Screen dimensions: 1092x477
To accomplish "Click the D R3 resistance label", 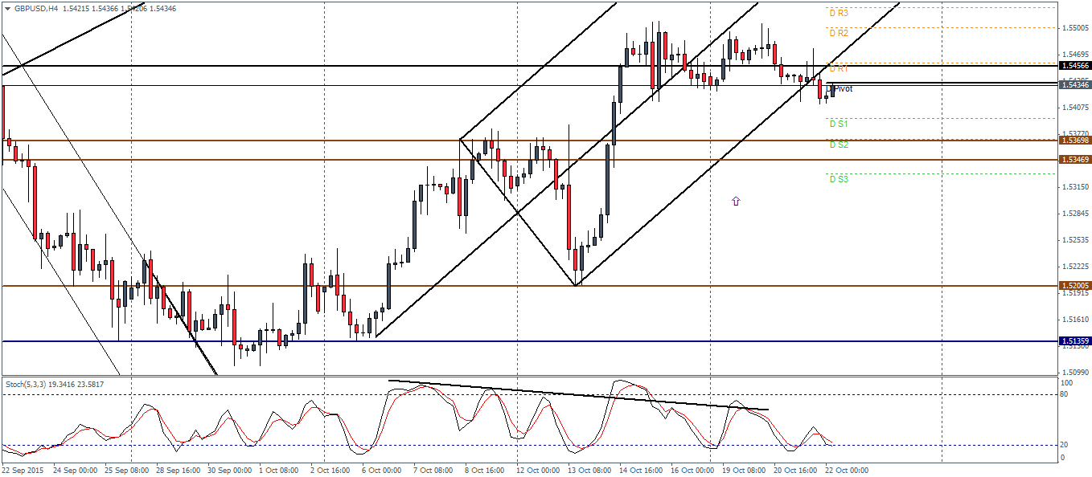I will [838, 14].
